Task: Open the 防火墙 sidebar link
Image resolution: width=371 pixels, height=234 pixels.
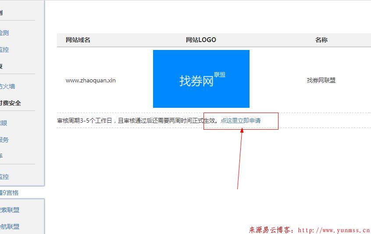Action: 7,86
